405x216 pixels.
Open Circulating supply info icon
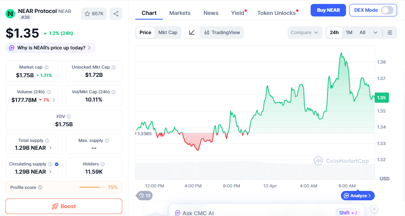coord(50,164)
